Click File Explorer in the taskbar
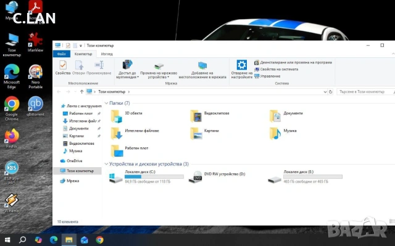The image size is (395, 246). pyautogui.click(x=69, y=240)
